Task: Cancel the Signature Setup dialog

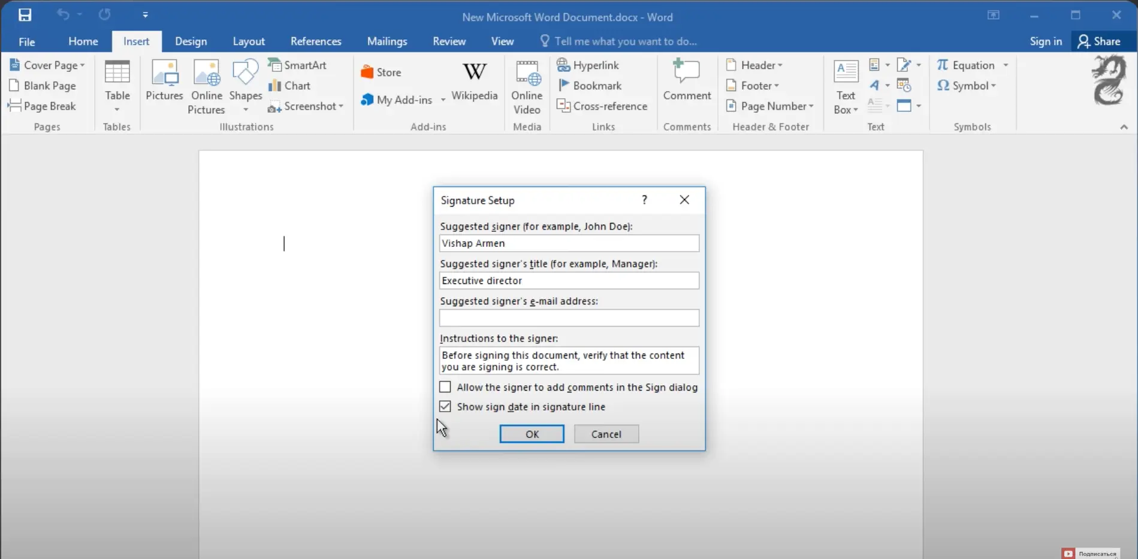Action: (x=606, y=434)
